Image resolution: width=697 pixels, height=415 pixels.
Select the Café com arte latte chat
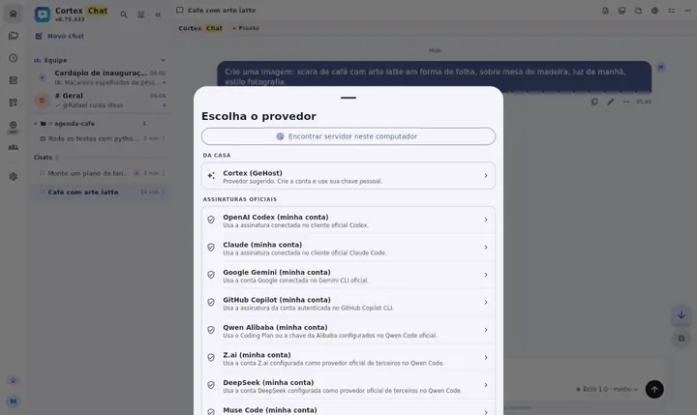click(x=101, y=192)
